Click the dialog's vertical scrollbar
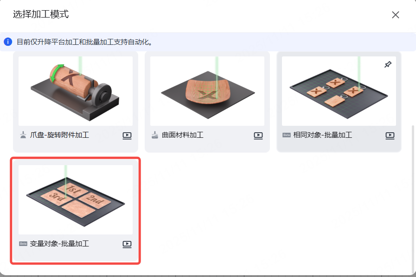This screenshot has width=416, height=277. tap(413, 198)
